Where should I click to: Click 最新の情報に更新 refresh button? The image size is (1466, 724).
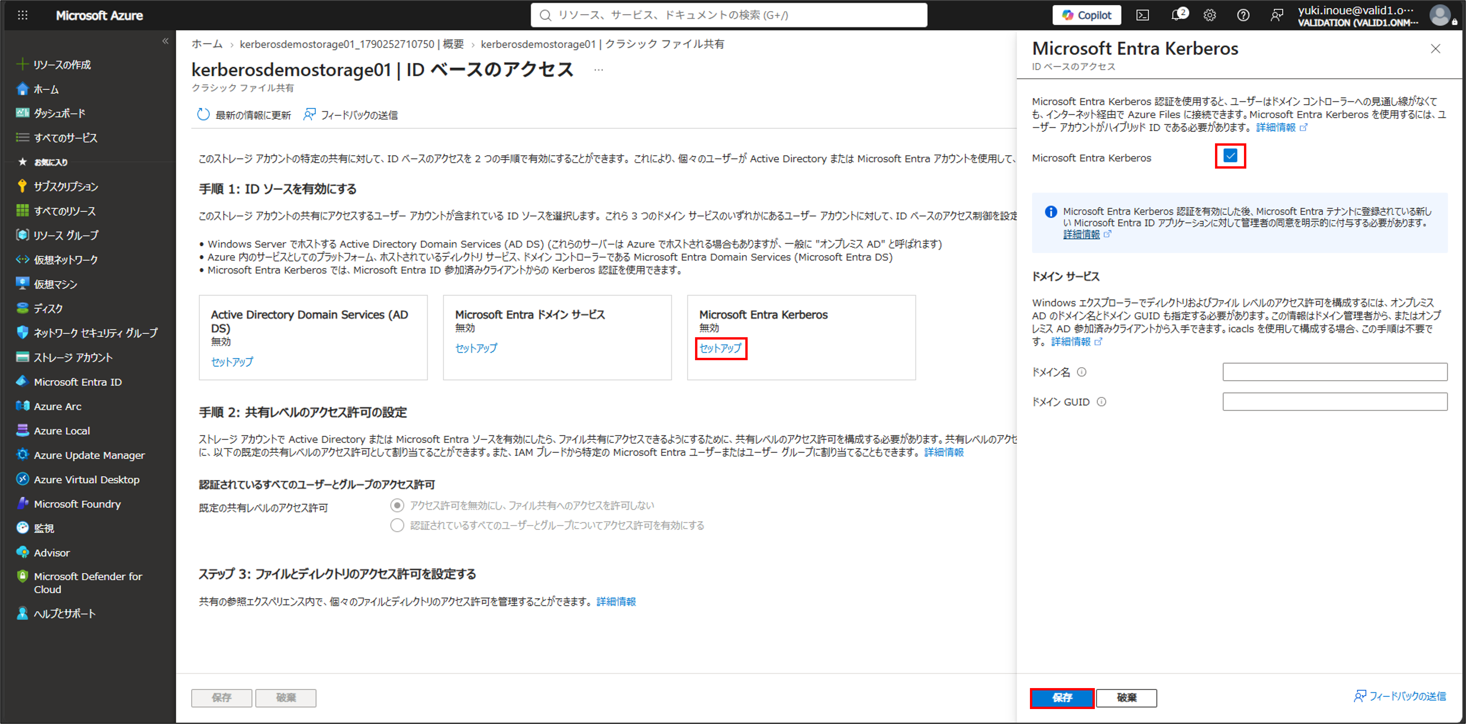point(244,115)
